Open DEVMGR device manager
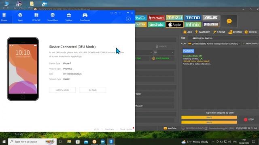The width and height of the screenshot is (259, 145). (x=235, y=32)
